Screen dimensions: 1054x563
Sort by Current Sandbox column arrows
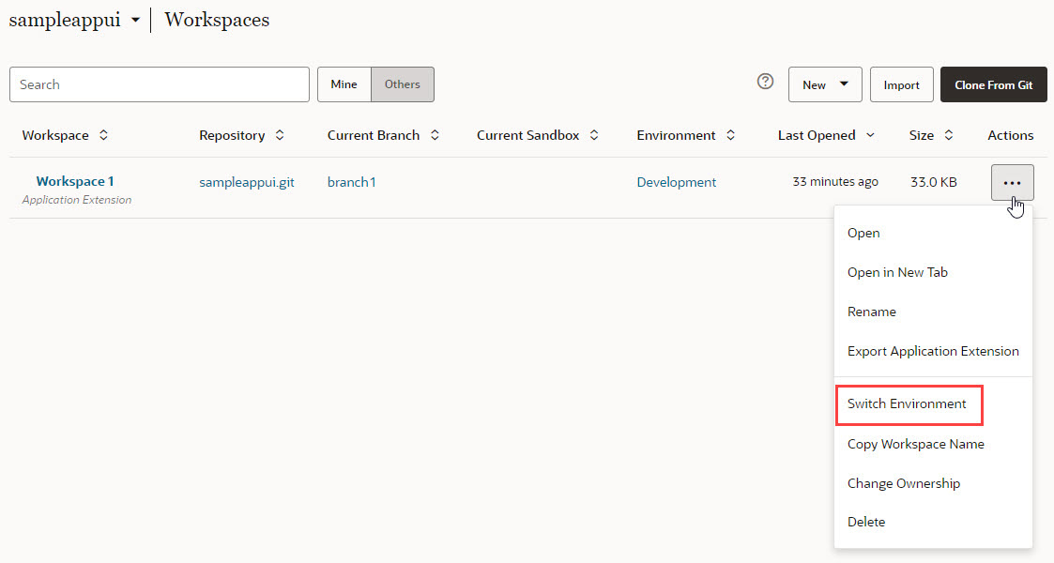point(594,135)
